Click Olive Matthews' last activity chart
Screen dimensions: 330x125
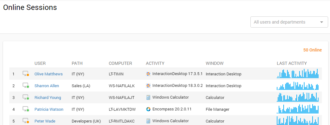(x=297, y=74)
